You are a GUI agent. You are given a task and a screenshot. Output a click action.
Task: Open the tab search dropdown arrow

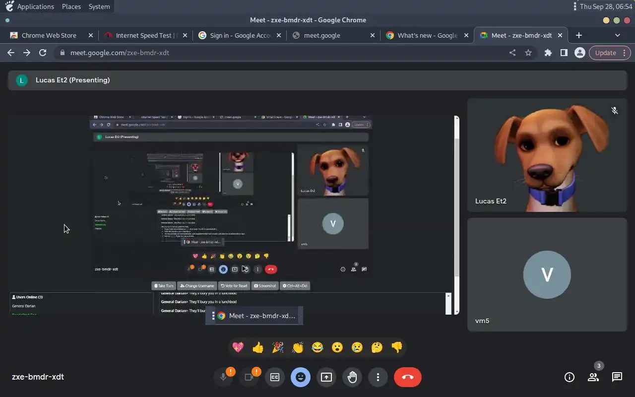point(618,35)
